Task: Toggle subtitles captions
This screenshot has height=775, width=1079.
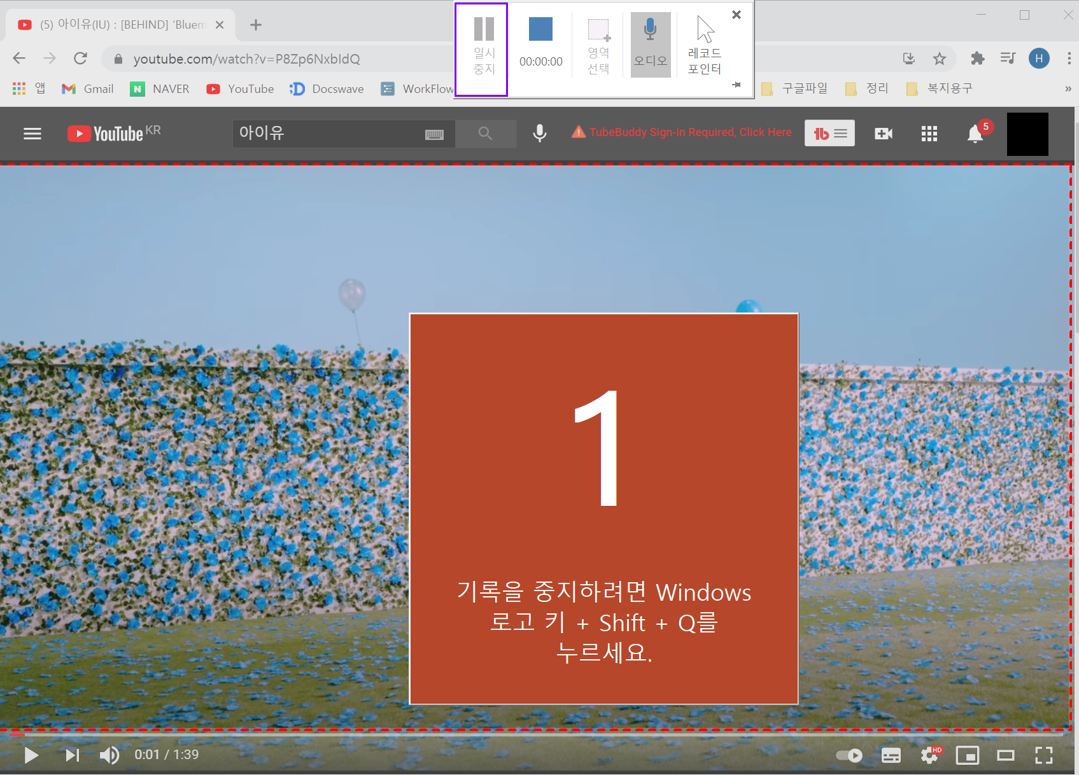Action: point(891,755)
